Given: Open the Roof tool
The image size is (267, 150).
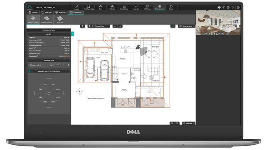Looking at the screenshot, I should coord(101,7).
